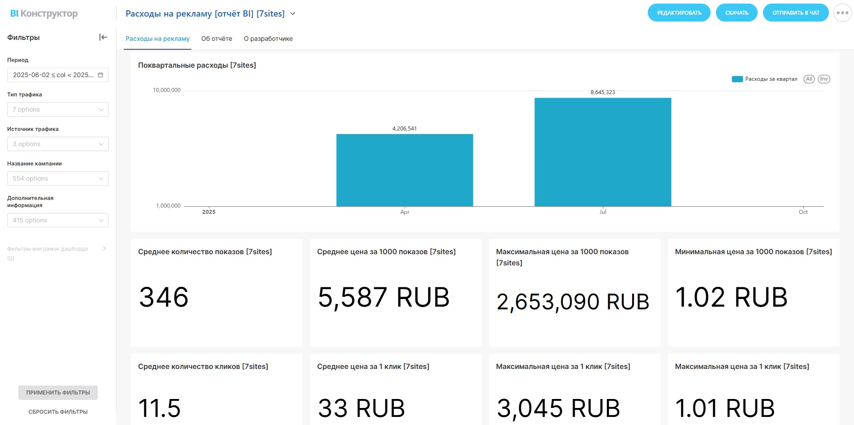This screenshot has height=425, width=854.
Task: Expand Фильтры вне рамок дашборда section
Action: tap(104, 248)
